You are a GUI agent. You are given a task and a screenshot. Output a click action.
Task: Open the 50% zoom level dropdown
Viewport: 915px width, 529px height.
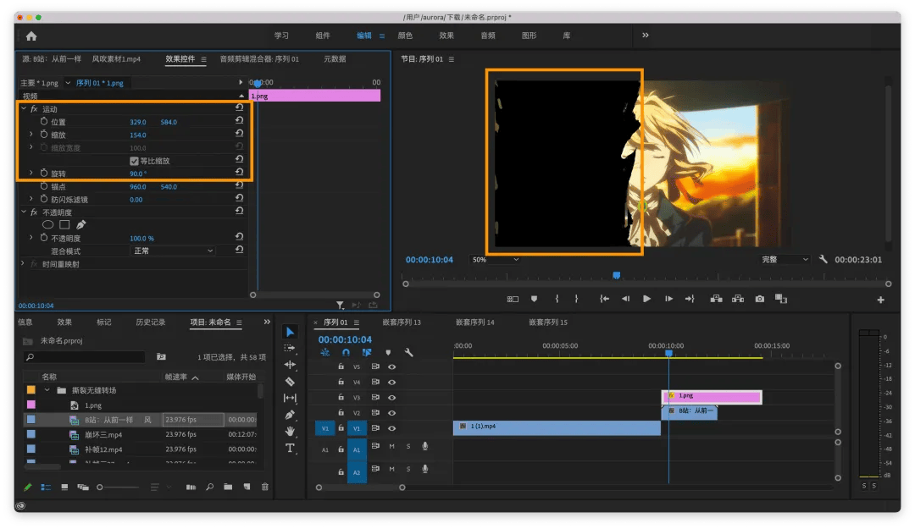(x=495, y=260)
